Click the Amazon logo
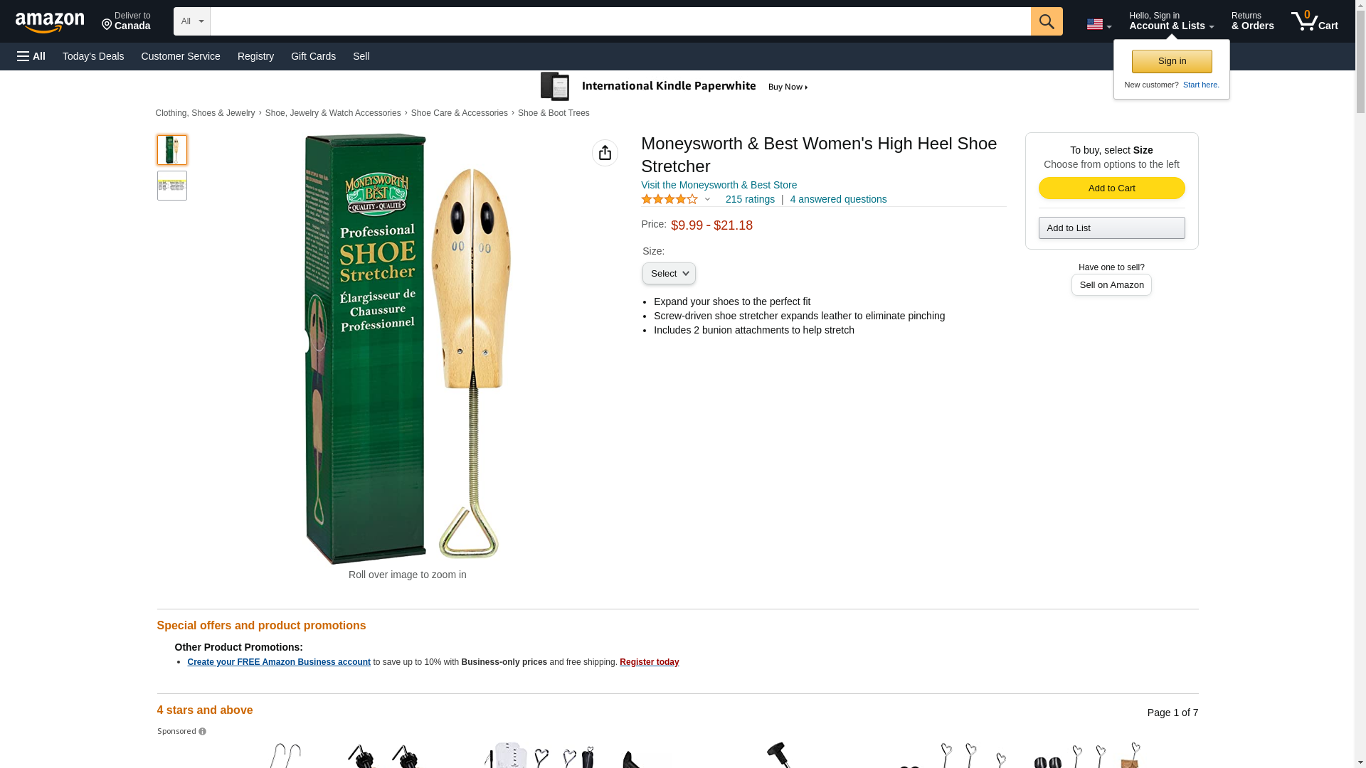Viewport: 1366px width, 768px height. point(50,22)
